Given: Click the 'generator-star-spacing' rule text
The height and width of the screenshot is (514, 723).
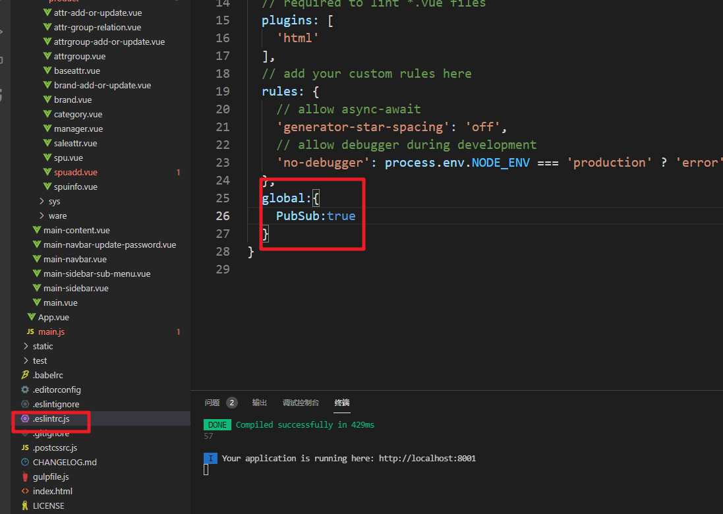Looking at the screenshot, I should pos(363,127).
